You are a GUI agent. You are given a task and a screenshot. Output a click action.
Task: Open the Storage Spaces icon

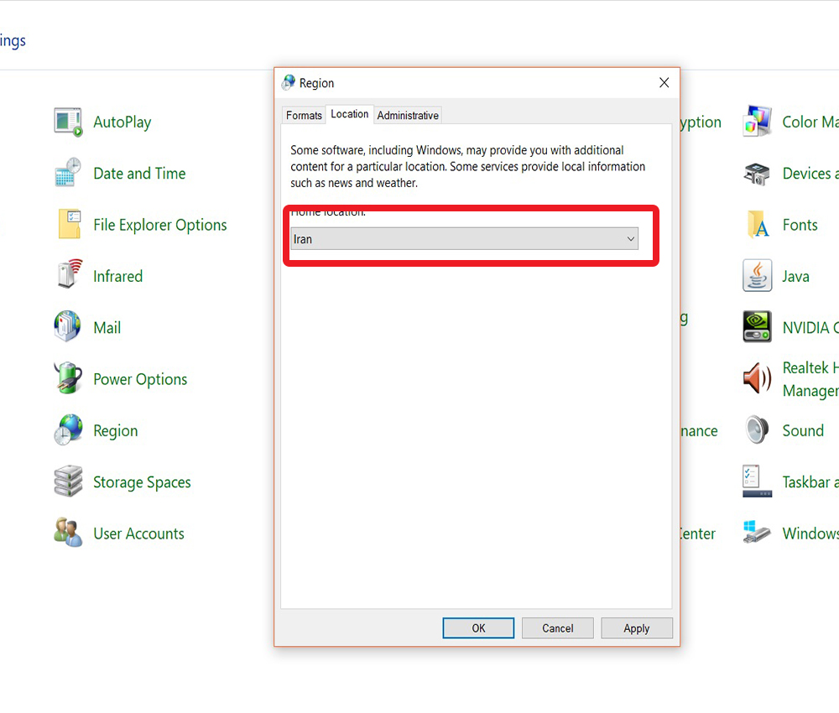pos(68,482)
